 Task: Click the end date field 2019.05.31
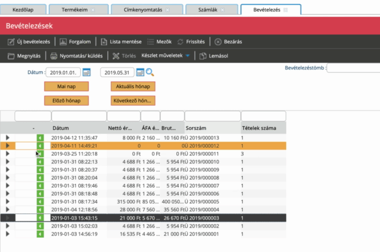tap(117, 72)
